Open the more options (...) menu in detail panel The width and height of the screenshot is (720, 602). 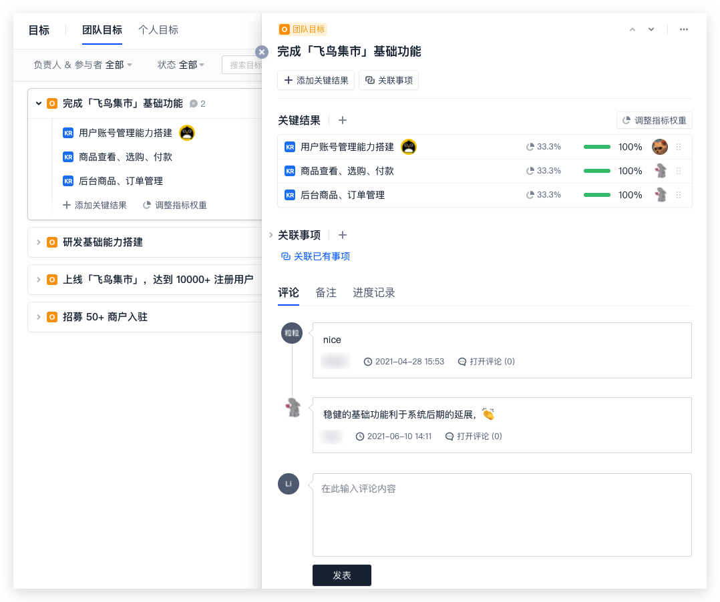click(x=683, y=29)
